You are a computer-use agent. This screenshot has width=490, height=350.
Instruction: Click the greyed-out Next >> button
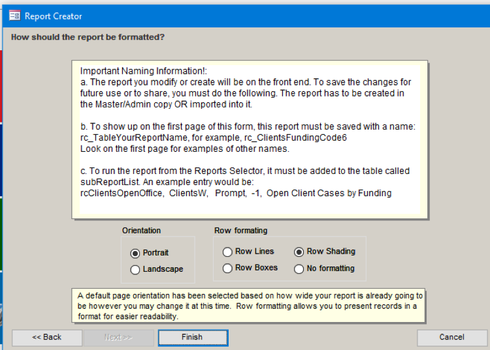coord(118,338)
